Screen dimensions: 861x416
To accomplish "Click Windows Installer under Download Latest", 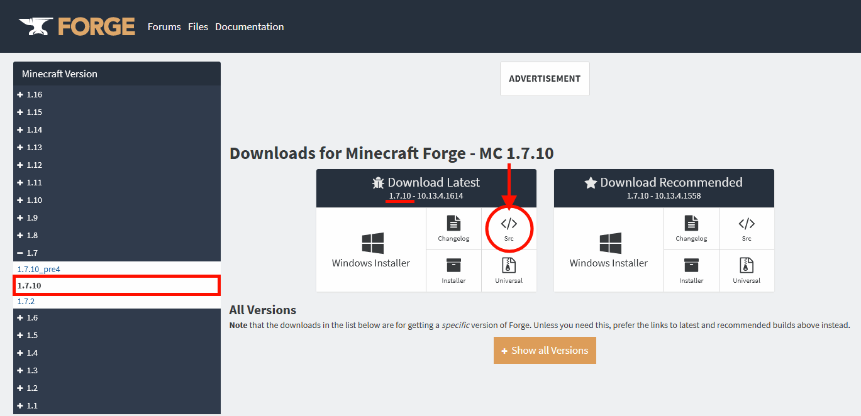I will 371,250.
